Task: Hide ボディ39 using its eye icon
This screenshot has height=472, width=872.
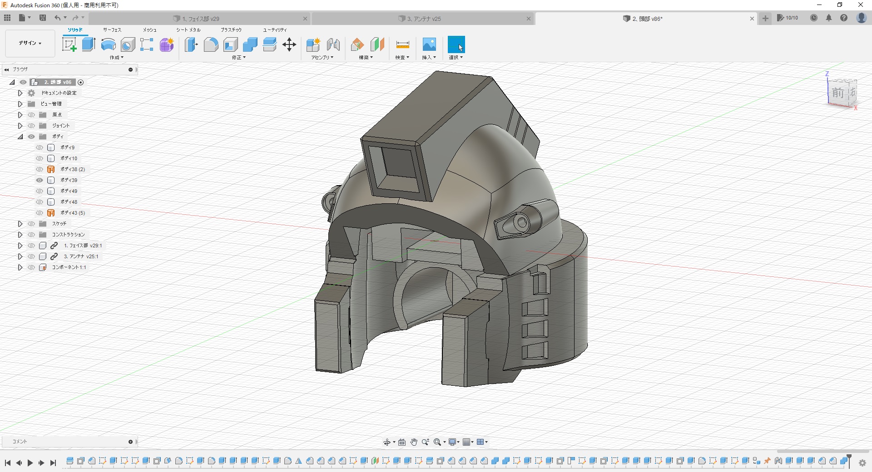Action: pyautogui.click(x=40, y=180)
